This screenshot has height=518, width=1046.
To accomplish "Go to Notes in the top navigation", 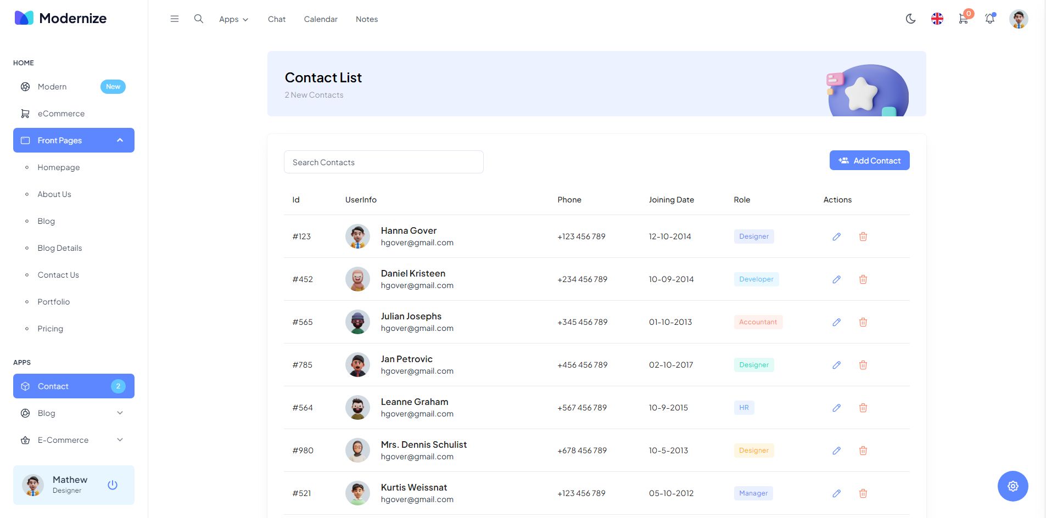I will (367, 19).
